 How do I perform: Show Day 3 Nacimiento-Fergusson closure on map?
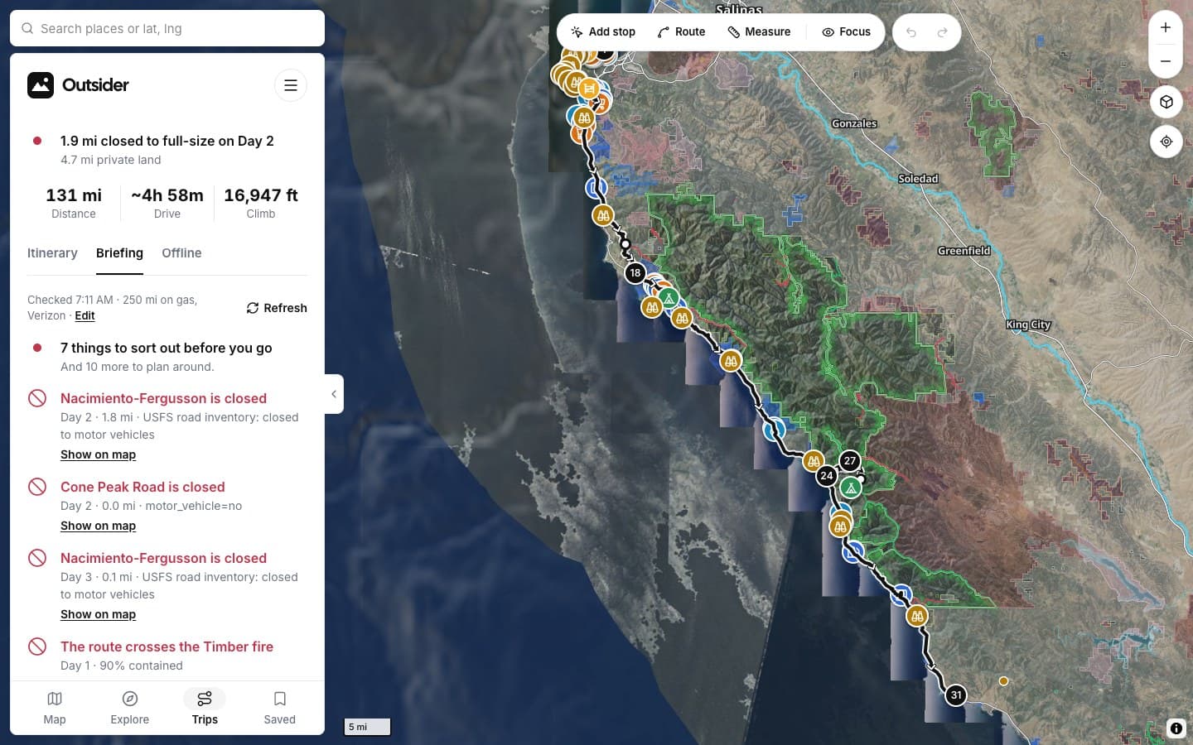pos(98,614)
